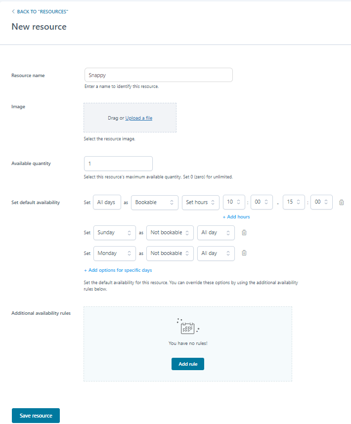Remove the Monday availability row via trash icon

click(244, 253)
